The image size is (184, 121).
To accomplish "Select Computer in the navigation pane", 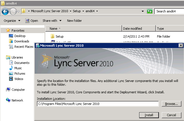I will (x=18, y=90).
